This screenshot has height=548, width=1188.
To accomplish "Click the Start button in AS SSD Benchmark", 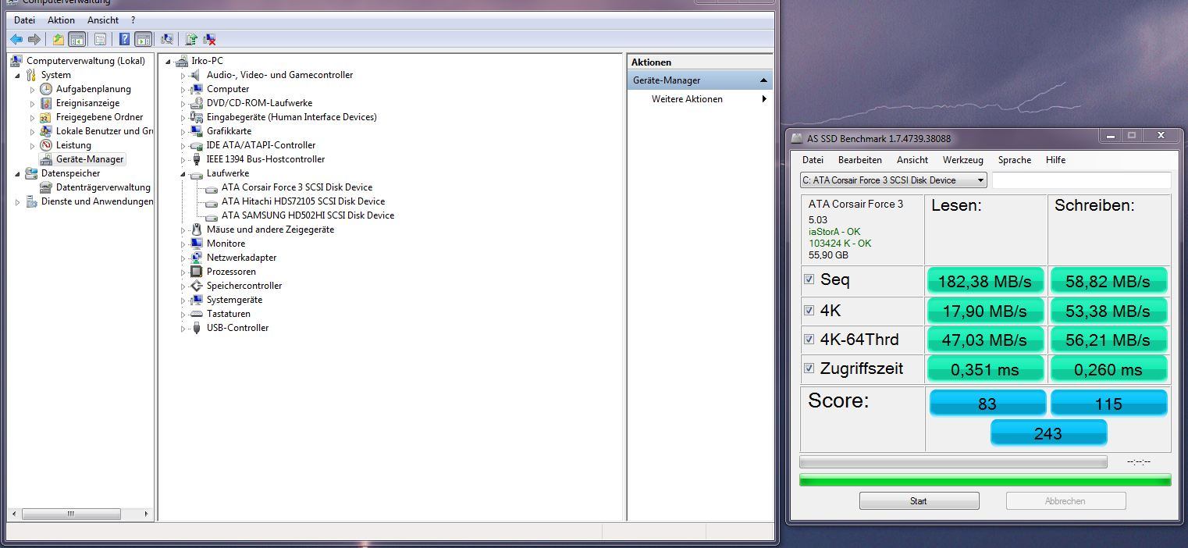I will (919, 501).
